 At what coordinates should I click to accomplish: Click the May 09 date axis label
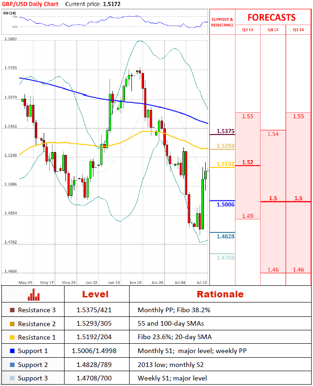[x=25, y=283]
